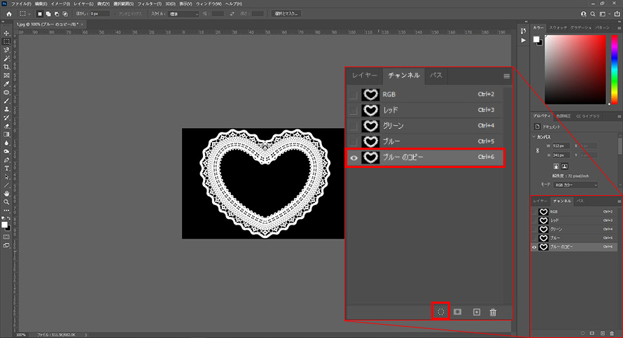The width and height of the screenshot is (623, 338).
Task: Switch to スウォッチ tab
Action: pyautogui.click(x=558, y=28)
